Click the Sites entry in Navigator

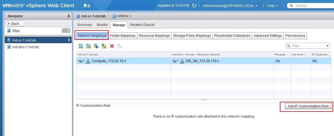[x=38, y=31]
